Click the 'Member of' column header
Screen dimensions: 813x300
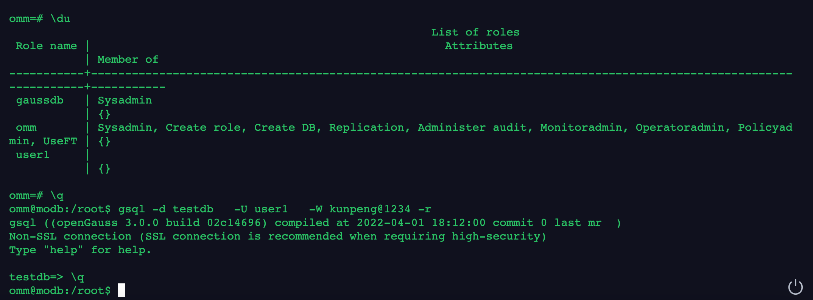tap(128, 60)
